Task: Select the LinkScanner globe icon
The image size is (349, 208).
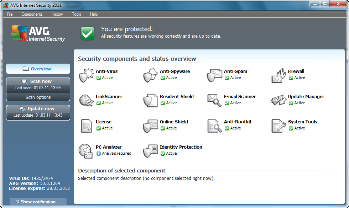Action: click(x=86, y=100)
